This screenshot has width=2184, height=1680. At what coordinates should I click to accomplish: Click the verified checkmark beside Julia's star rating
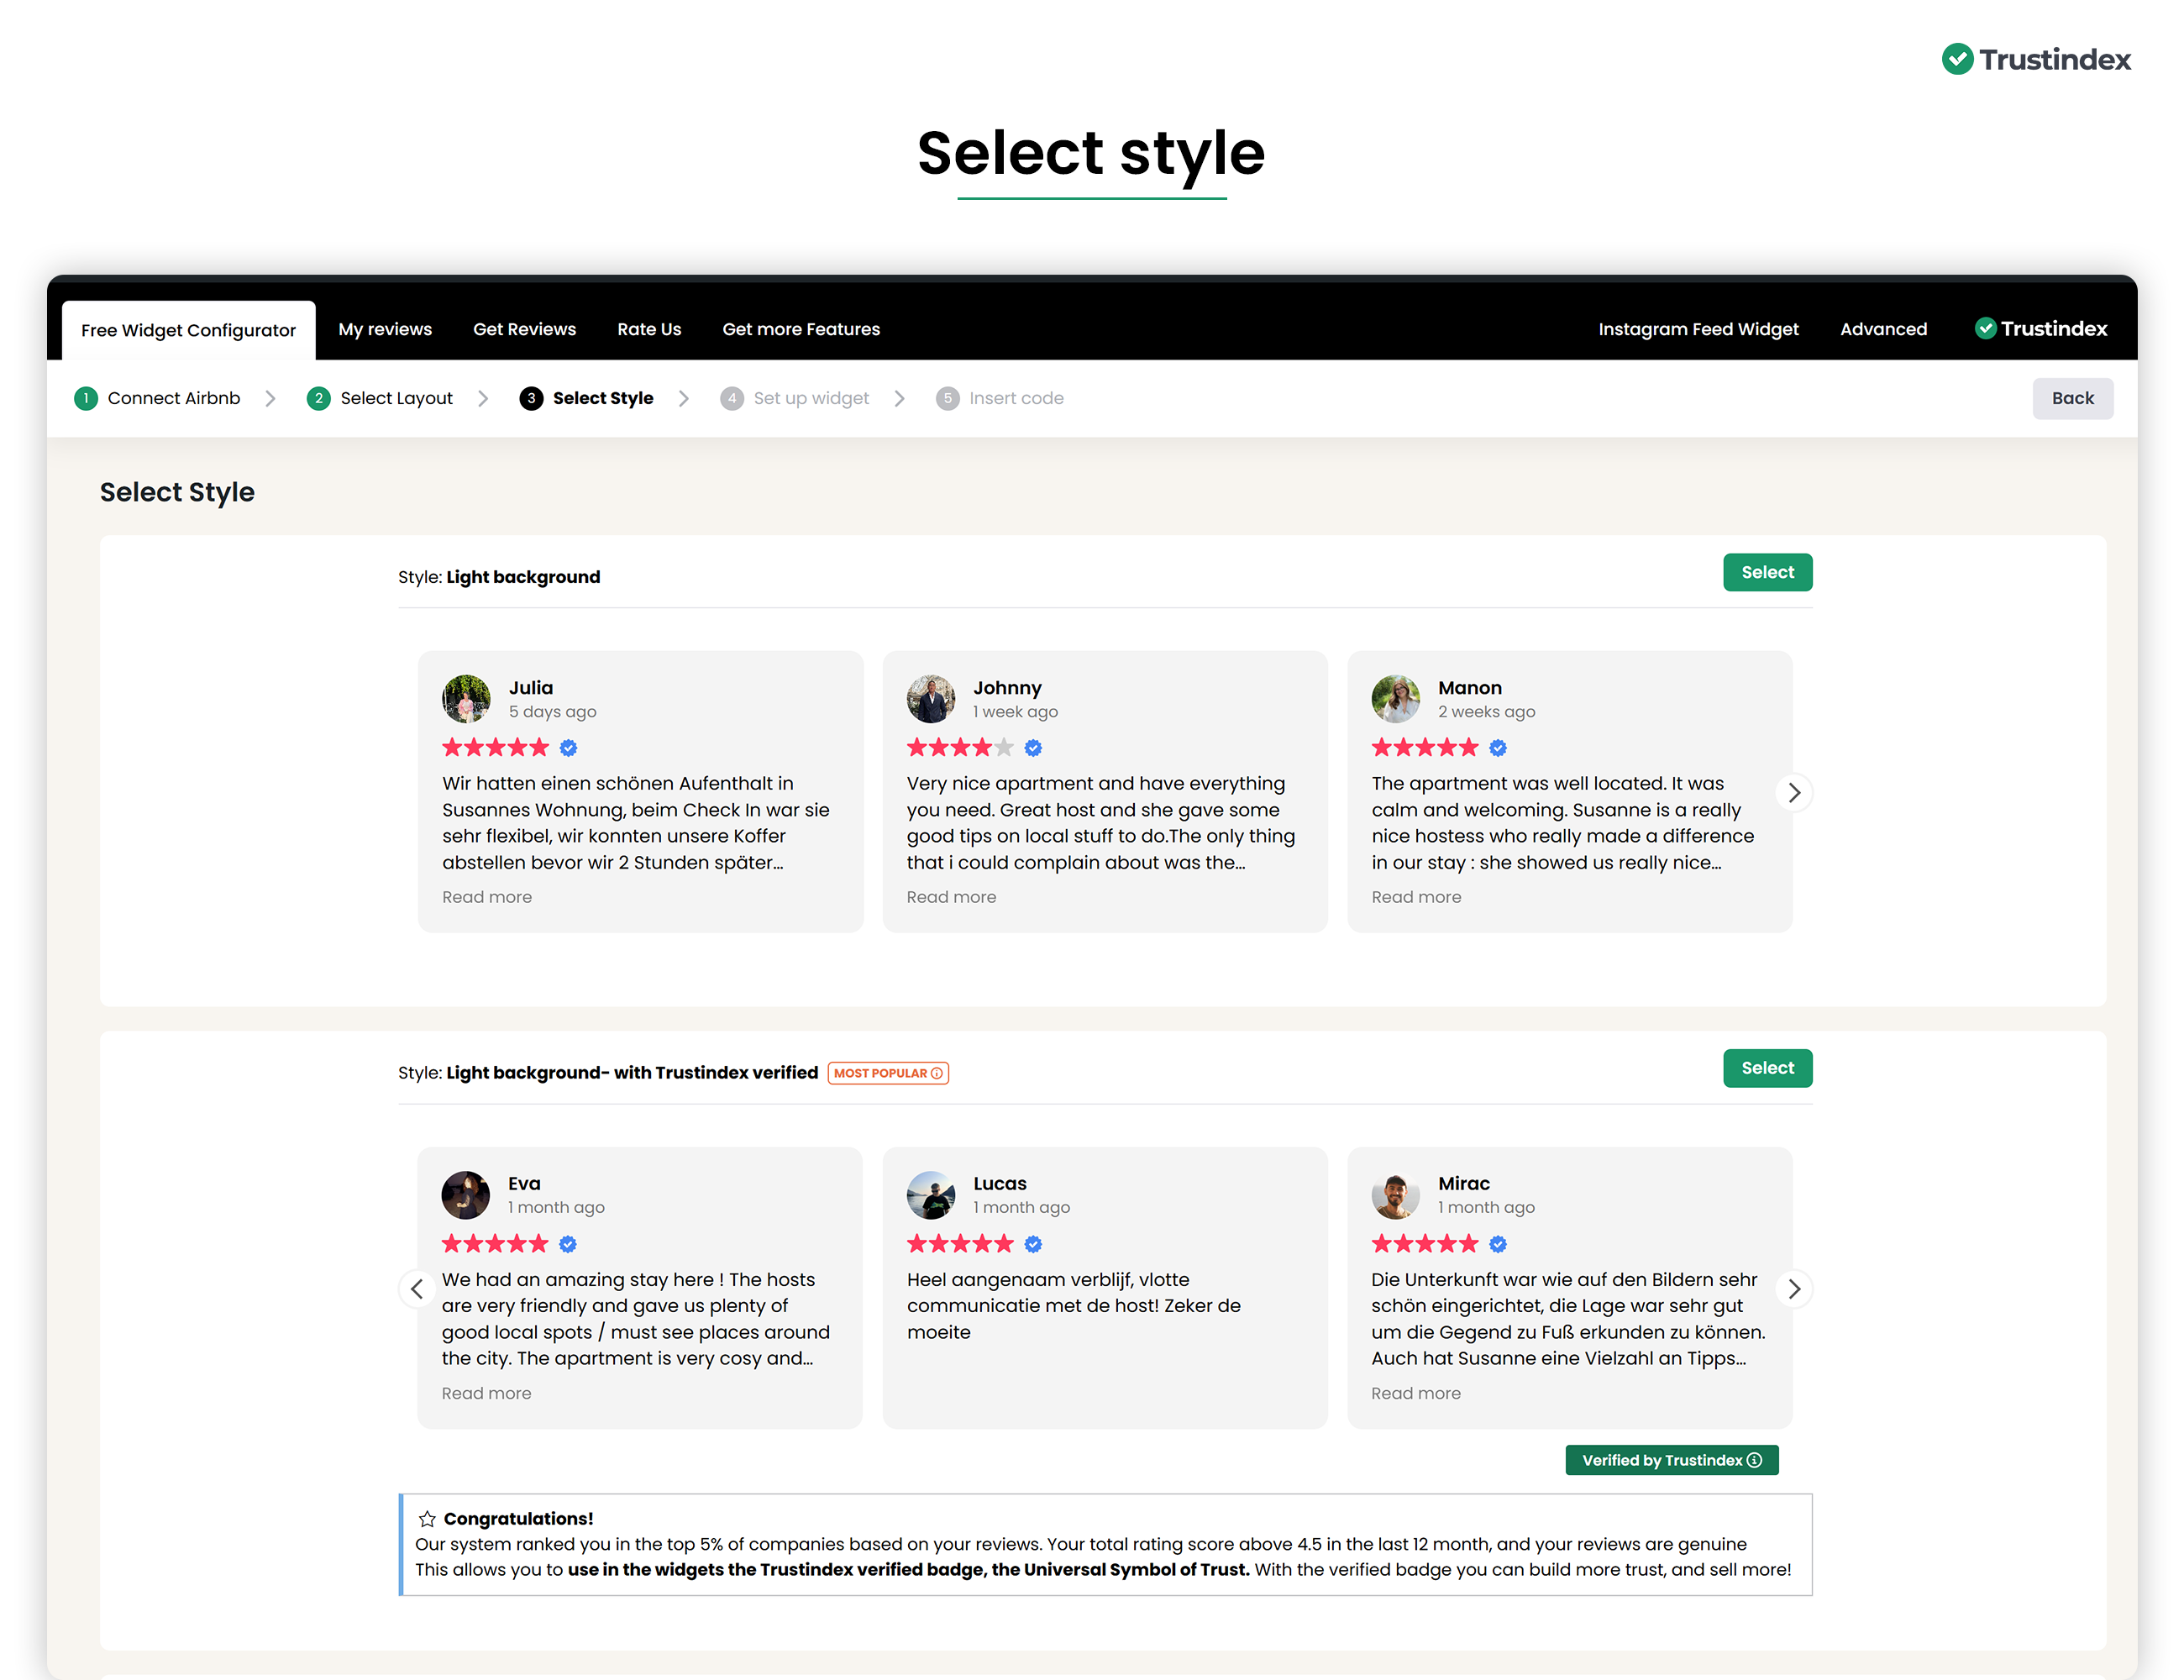pos(568,747)
